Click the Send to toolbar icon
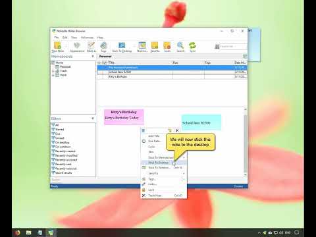The image size is (316, 237). (155, 47)
